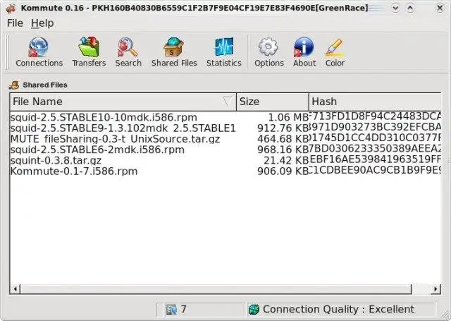Click the Kommute application icon in title bar
The image size is (451, 321).
click(x=11, y=8)
